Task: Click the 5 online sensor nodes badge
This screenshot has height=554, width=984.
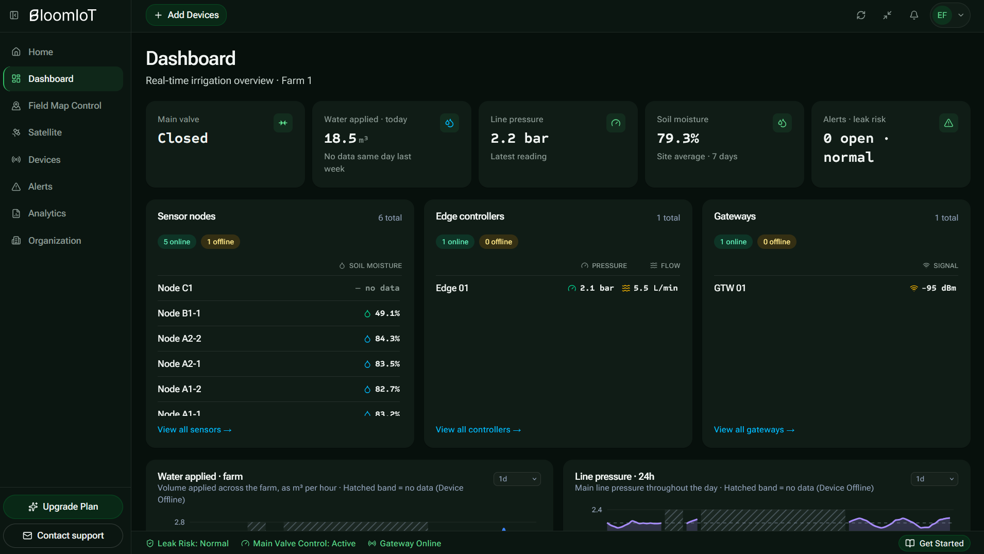Action: (x=177, y=242)
